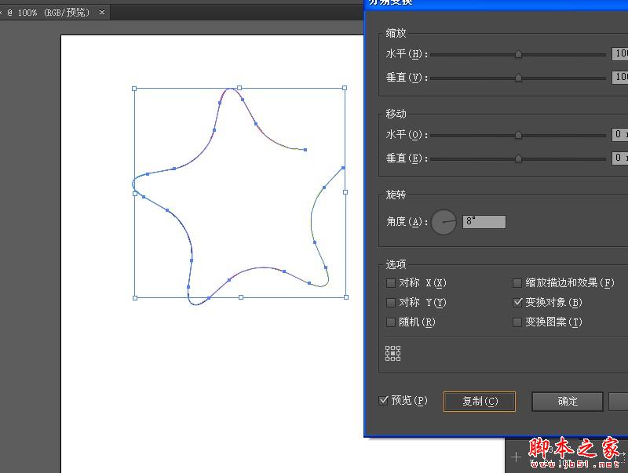Viewport: 628px width, 473px height.
Task: Click the 移动 水平 value field
Action: pyautogui.click(x=619, y=135)
